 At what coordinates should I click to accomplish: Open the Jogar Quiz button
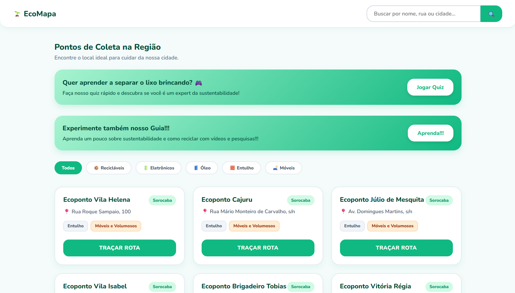coord(430,87)
